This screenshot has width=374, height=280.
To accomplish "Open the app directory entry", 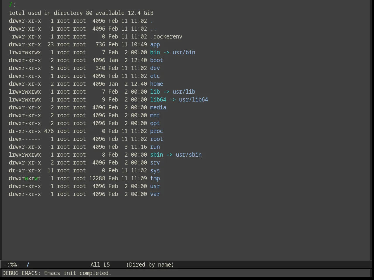I will click(155, 45).
